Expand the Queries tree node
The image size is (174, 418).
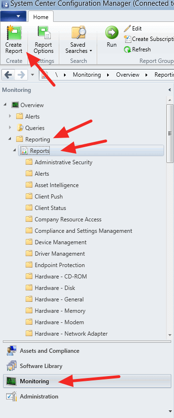10,128
